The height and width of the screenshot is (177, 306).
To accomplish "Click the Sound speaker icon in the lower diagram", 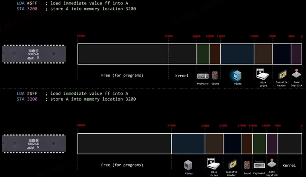I will [x=247, y=165].
